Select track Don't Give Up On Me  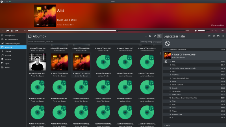(x=194, y=68)
